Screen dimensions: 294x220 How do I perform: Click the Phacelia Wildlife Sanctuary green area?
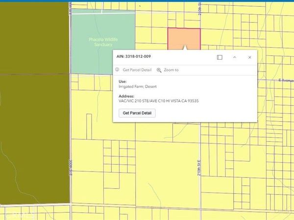tap(103, 44)
